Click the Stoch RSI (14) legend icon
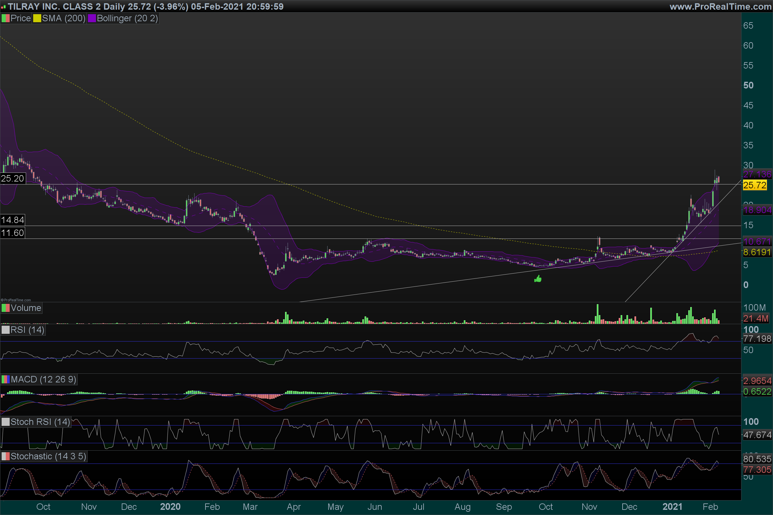 pos(5,422)
